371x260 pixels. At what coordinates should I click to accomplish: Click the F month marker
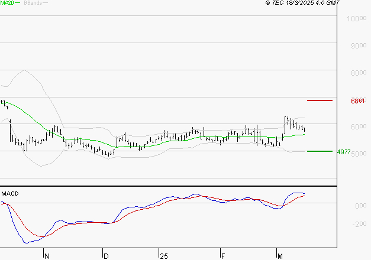click(223, 256)
